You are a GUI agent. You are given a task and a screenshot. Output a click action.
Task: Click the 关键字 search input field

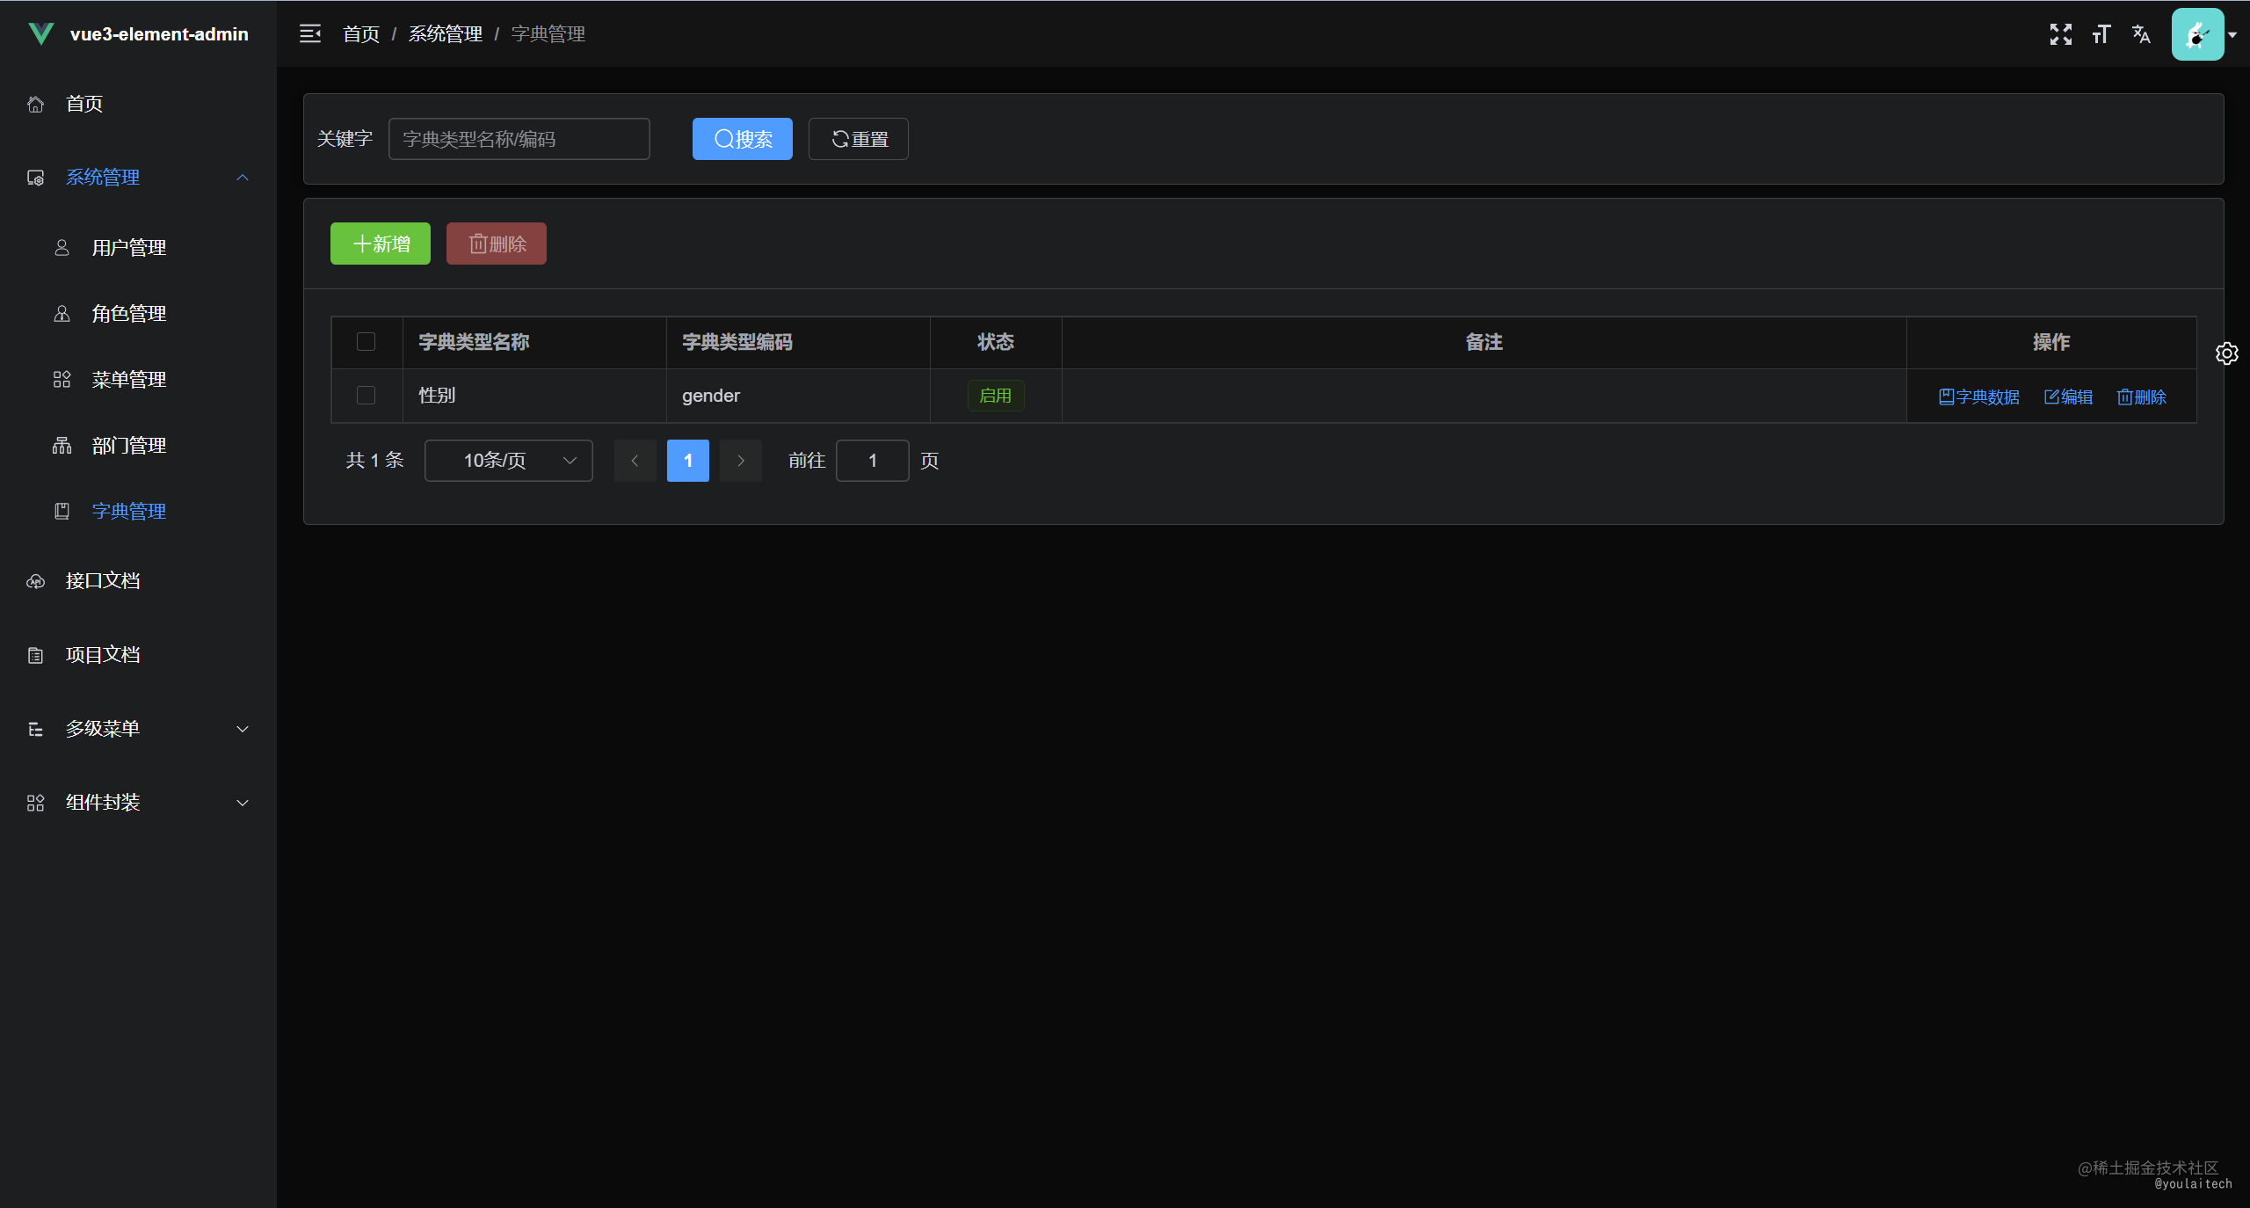click(519, 139)
